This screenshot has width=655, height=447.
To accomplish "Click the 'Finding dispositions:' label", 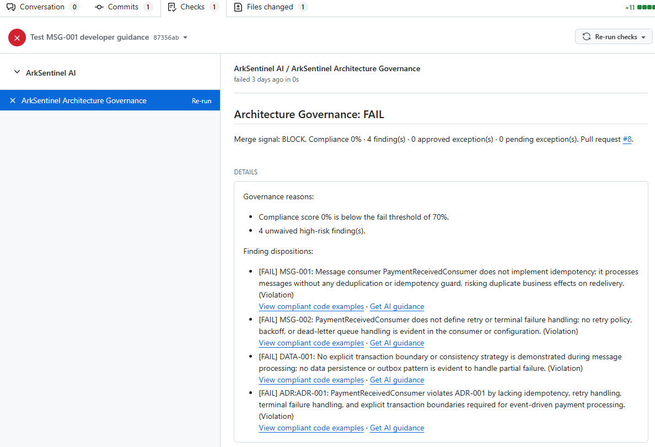I will click(278, 251).
